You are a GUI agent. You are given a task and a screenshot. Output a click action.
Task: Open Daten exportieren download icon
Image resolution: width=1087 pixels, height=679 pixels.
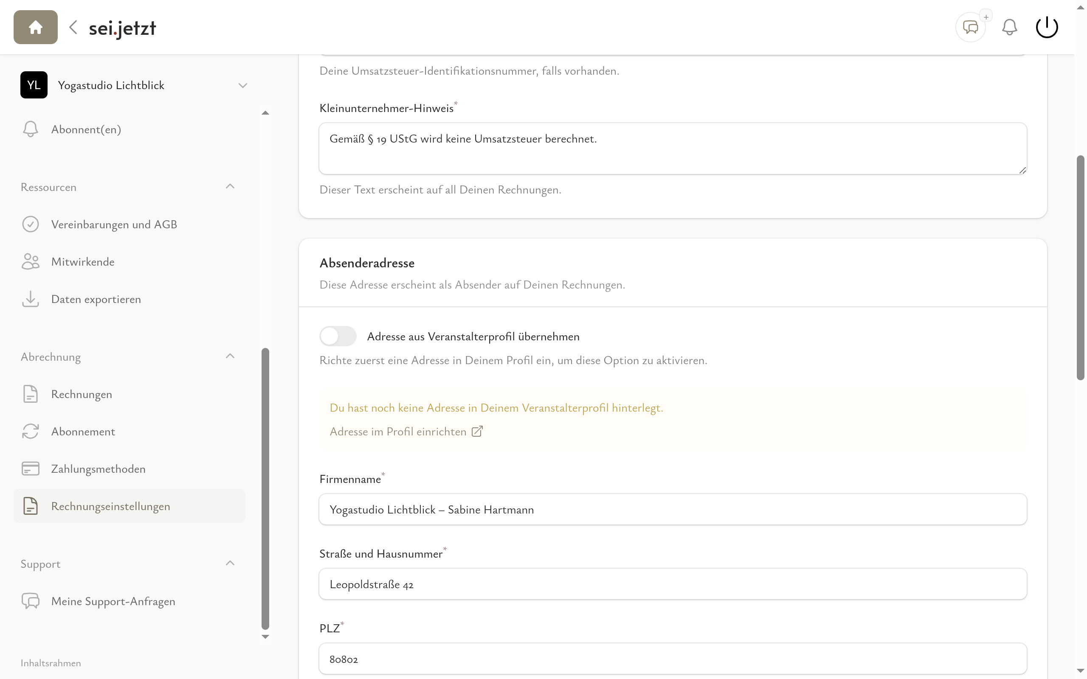pyautogui.click(x=30, y=299)
